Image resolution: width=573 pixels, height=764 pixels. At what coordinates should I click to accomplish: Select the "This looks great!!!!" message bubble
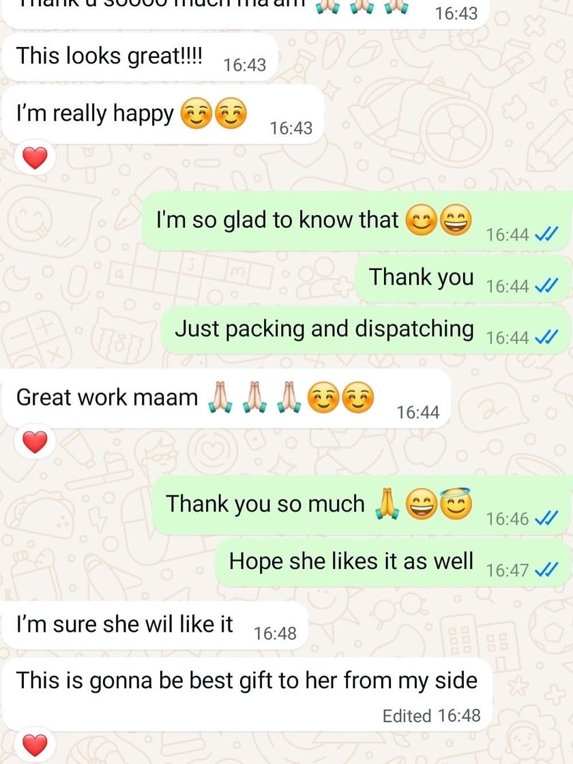coord(141,57)
